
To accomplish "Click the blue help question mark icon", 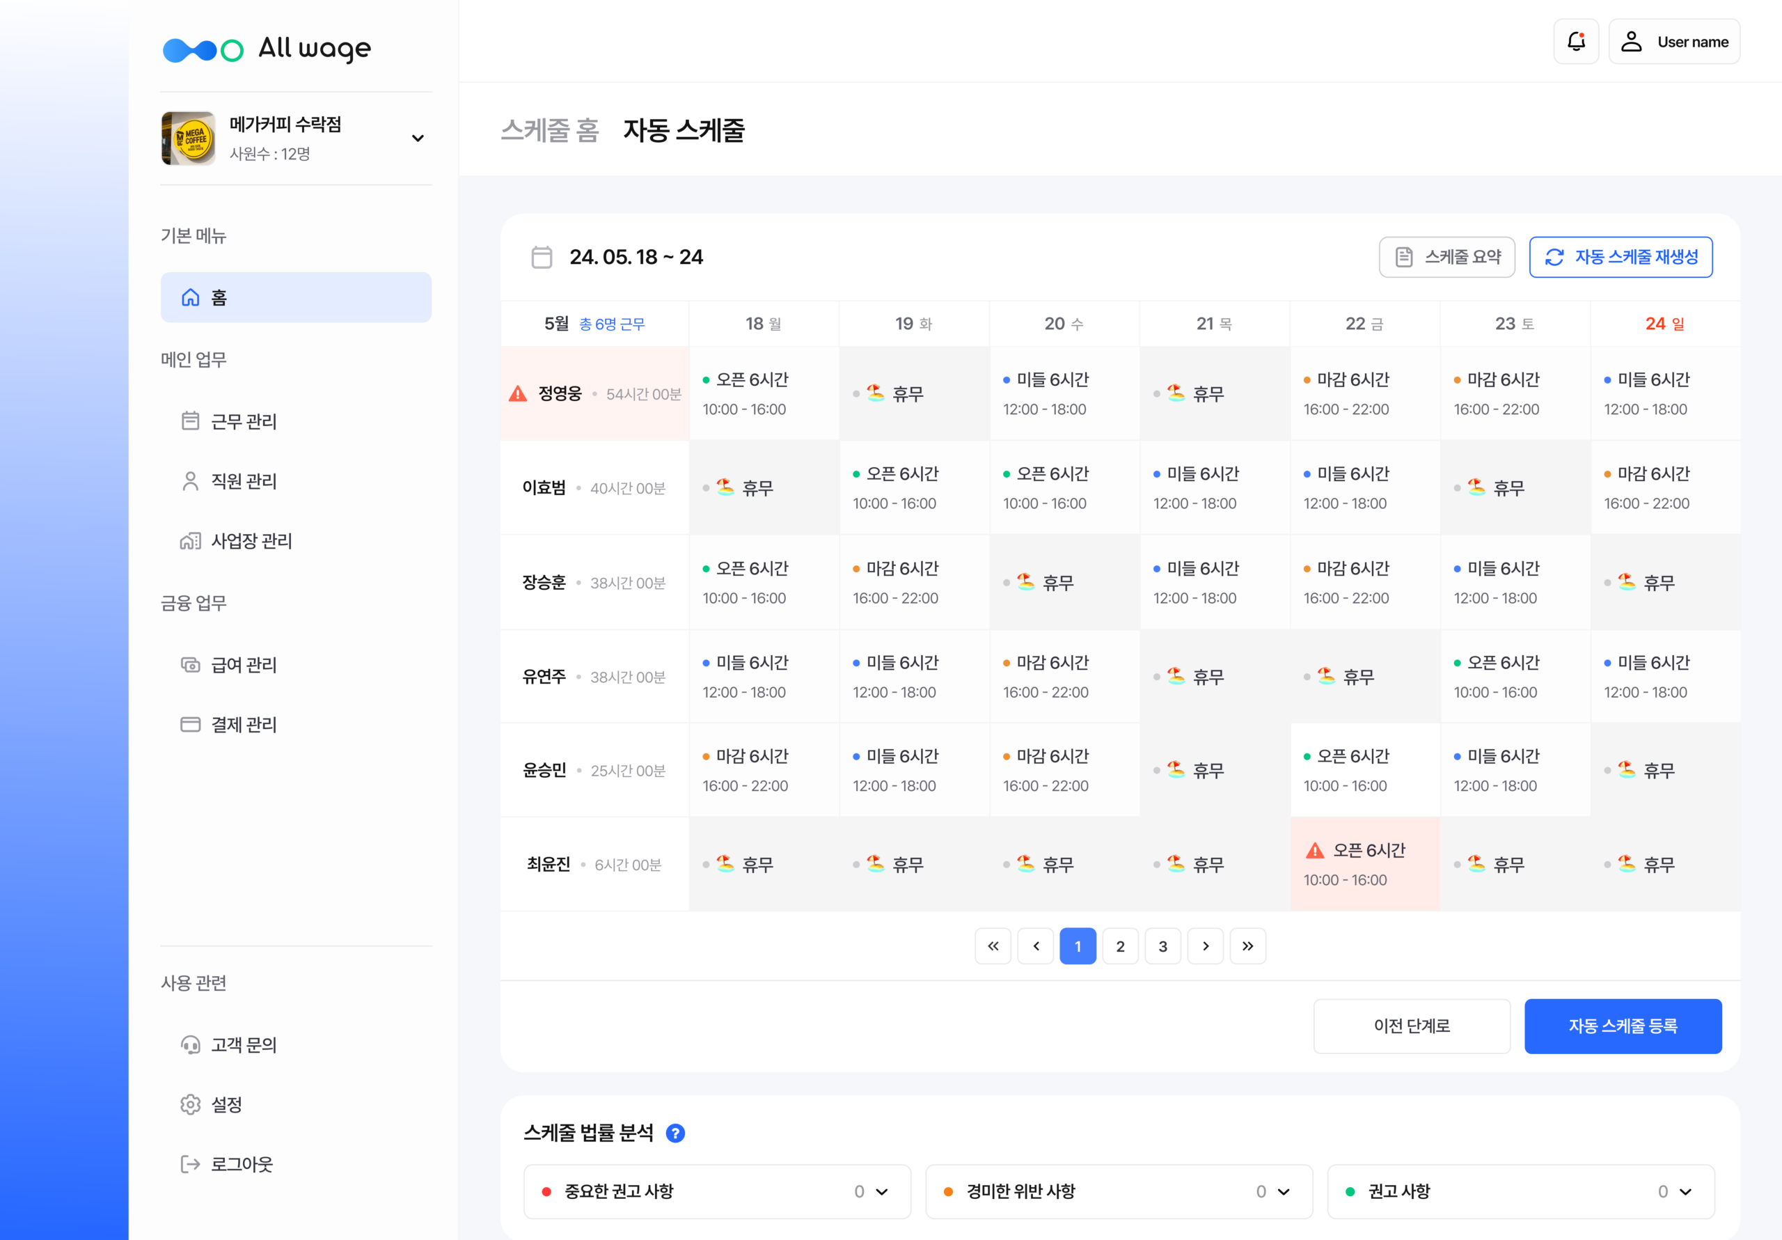I will click(x=675, y=1133).
